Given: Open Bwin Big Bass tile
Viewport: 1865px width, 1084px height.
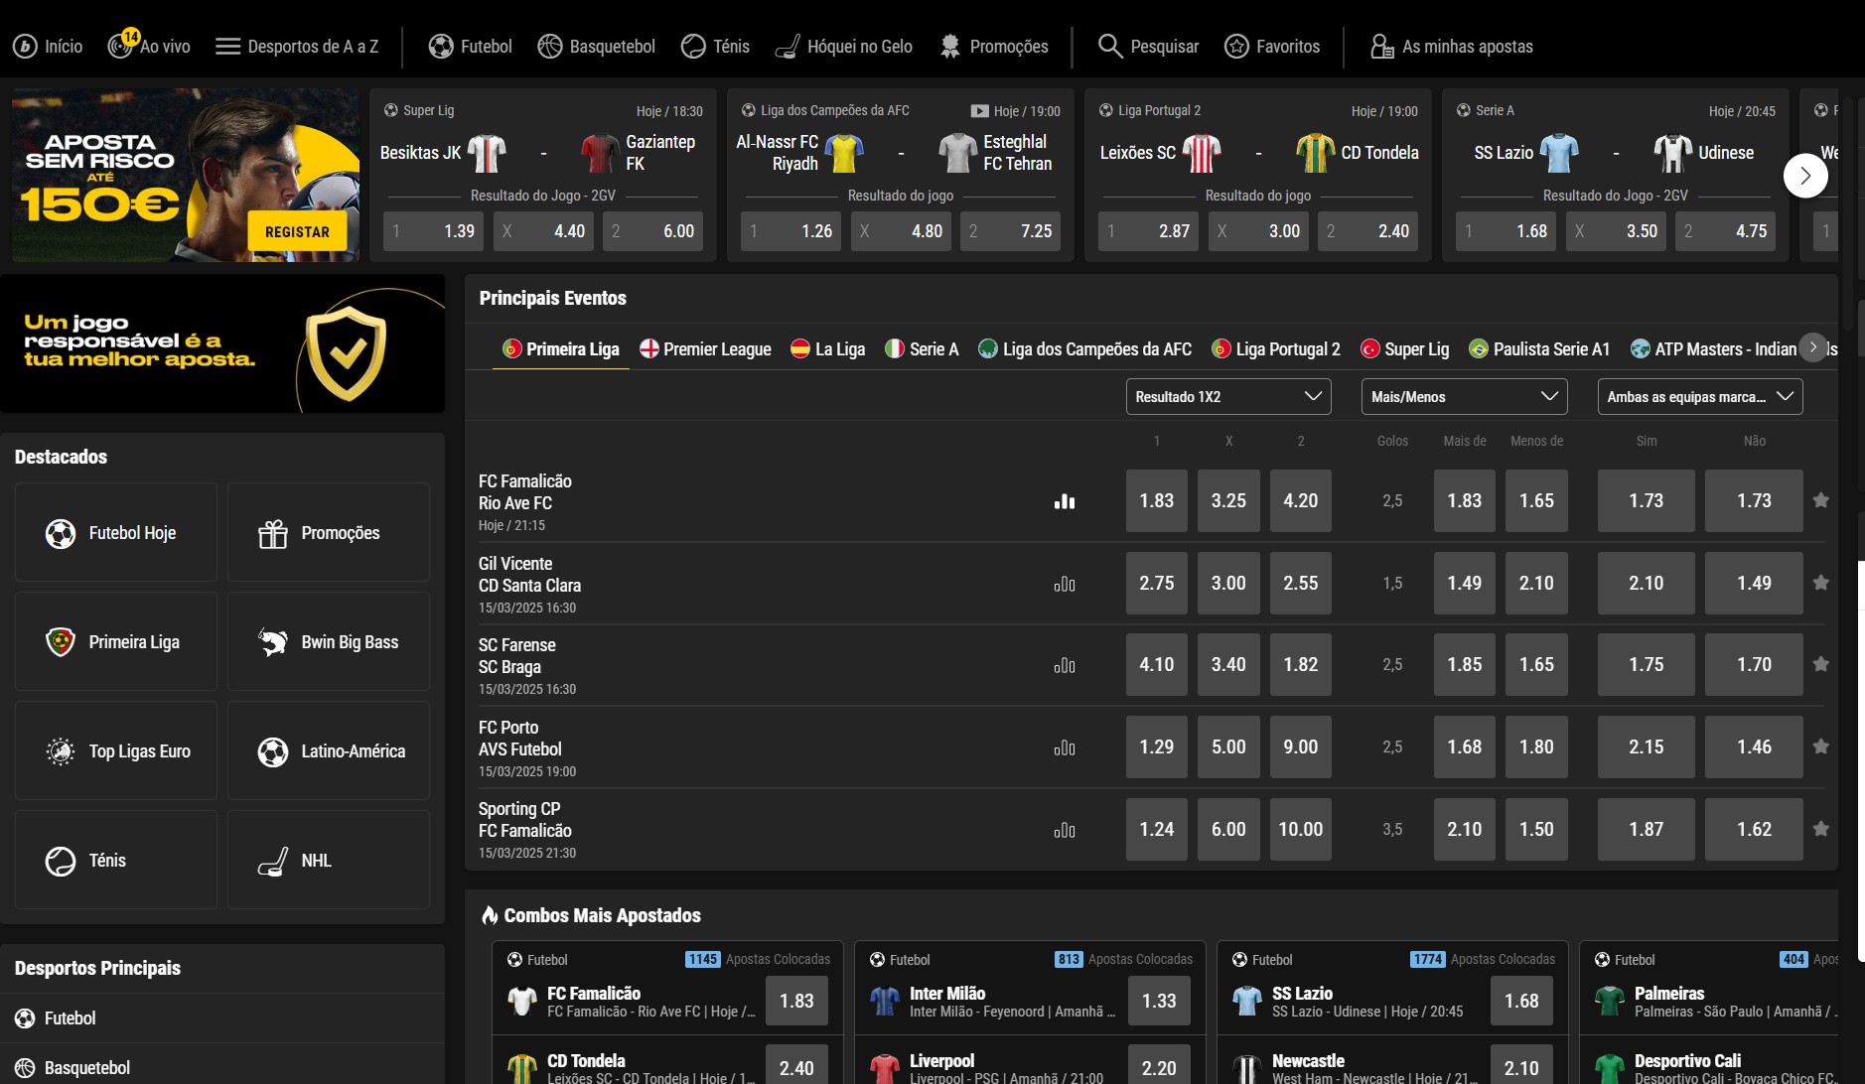Looking at the screenshot, I should [x=329, y=641].
